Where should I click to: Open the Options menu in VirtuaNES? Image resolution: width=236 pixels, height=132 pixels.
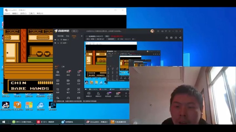pyautogui.click(x=23, y=13)
